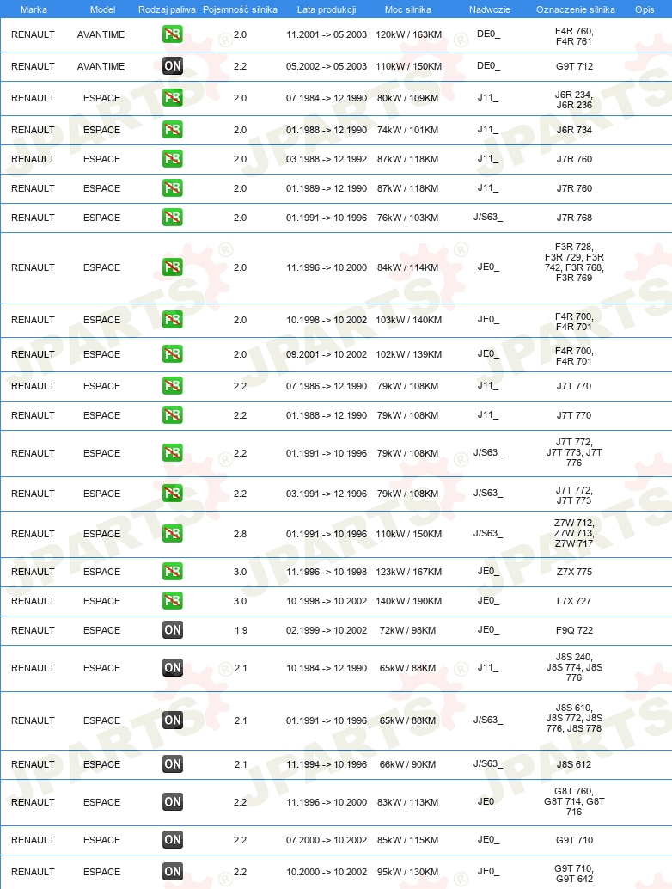Select the F9Q 722 engine code
Image resolution: width=672 pixels, height=889 pixels.
coord(575,630)
